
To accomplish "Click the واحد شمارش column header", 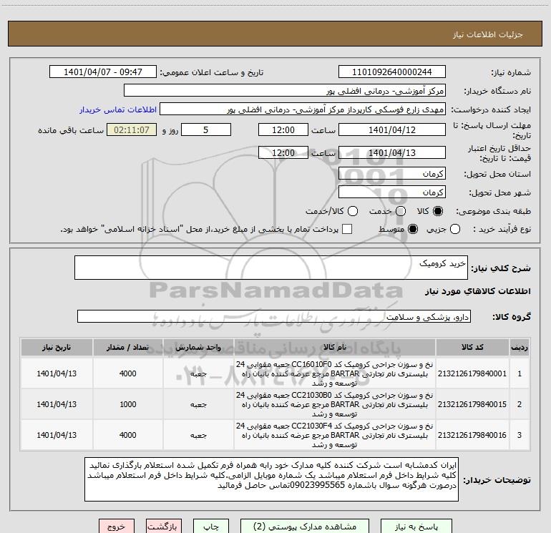I will click(198, 348).
